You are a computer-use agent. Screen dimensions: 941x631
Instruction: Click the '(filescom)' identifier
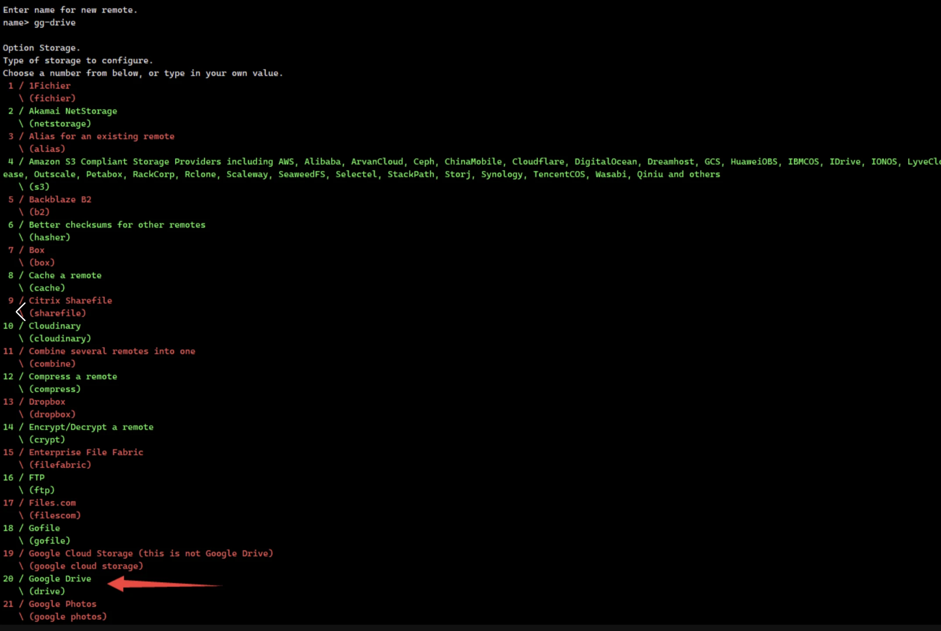tap(55, 516)
